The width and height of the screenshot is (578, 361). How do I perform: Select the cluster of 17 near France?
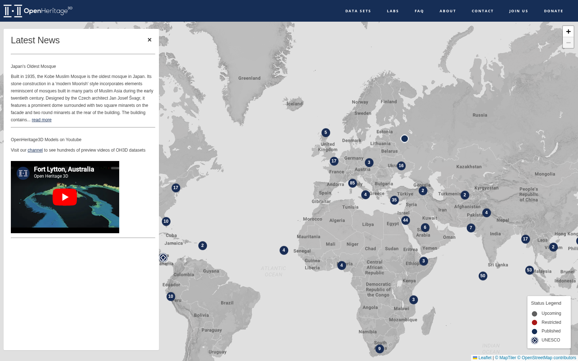click(334, 161)
